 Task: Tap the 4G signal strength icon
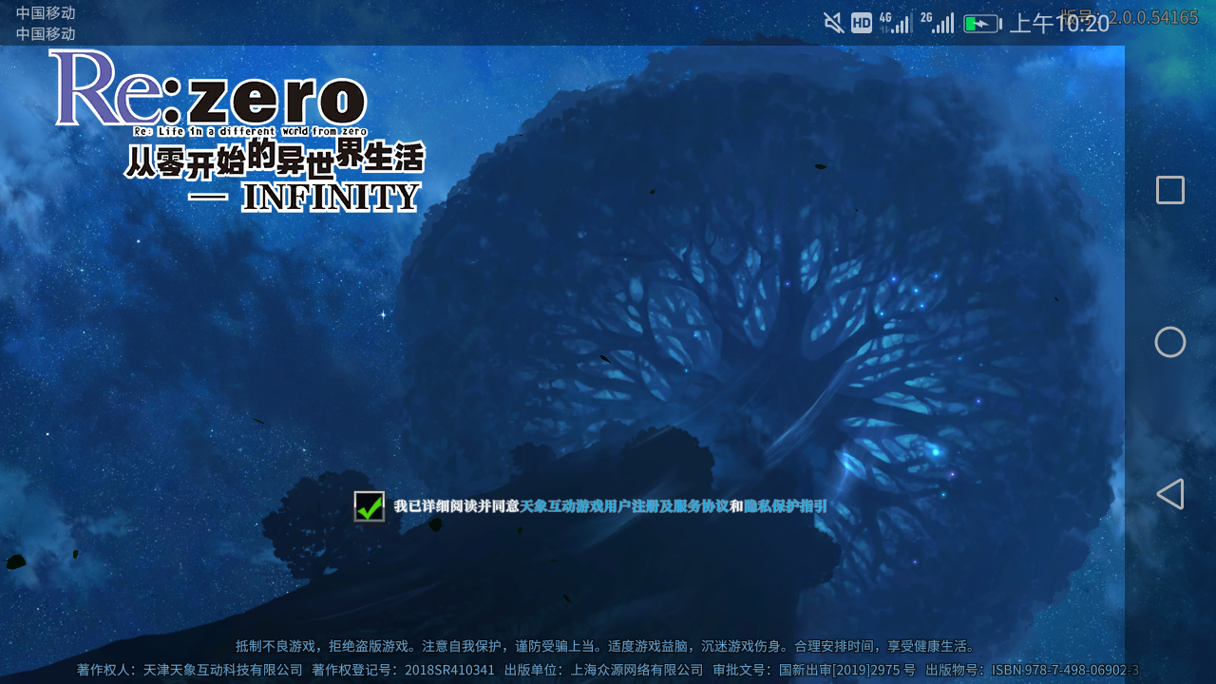895,23
